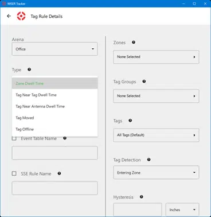Click the WISER Tracker title bar icon

pyautogui.click(x=4, y=3)
